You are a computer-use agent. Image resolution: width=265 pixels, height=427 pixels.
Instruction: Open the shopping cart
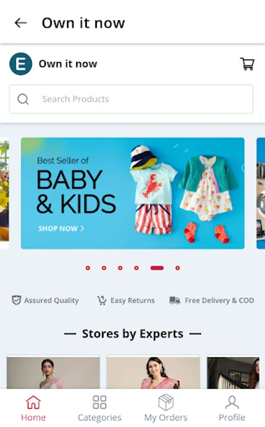[x=247, y=64]
